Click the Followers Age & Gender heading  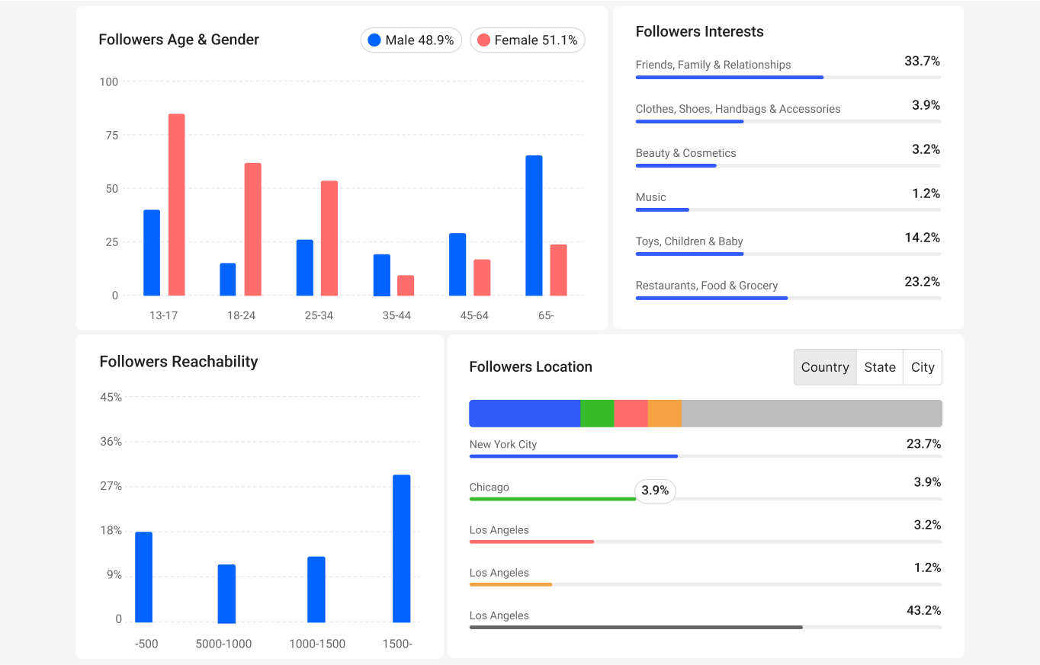click(x=179, y=40)
